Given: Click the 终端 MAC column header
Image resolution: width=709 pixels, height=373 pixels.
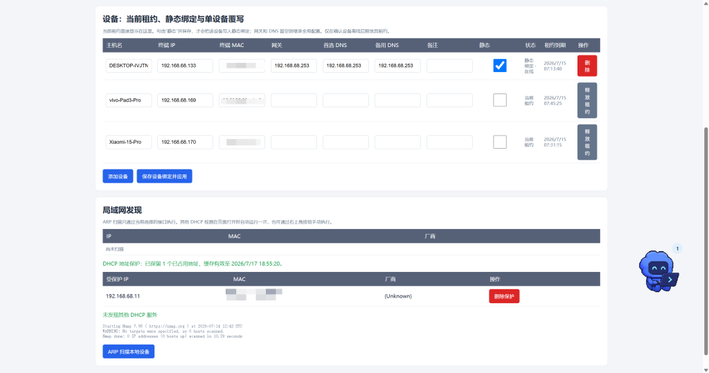Looking at the screenshot, I should pos(231,45).
